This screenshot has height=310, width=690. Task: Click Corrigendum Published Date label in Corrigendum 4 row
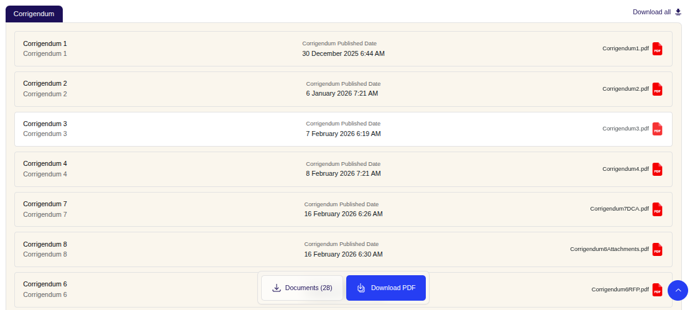click(x=343, y=164)
